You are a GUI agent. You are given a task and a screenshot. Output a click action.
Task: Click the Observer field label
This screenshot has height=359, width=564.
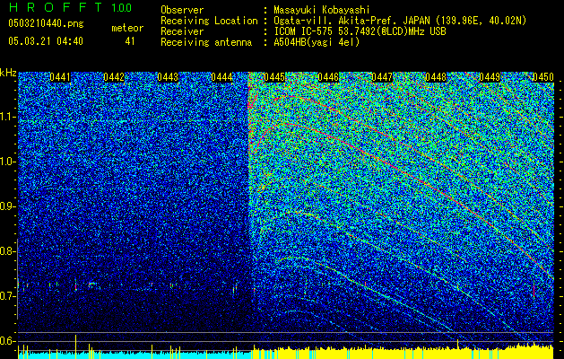click(182, 10)
